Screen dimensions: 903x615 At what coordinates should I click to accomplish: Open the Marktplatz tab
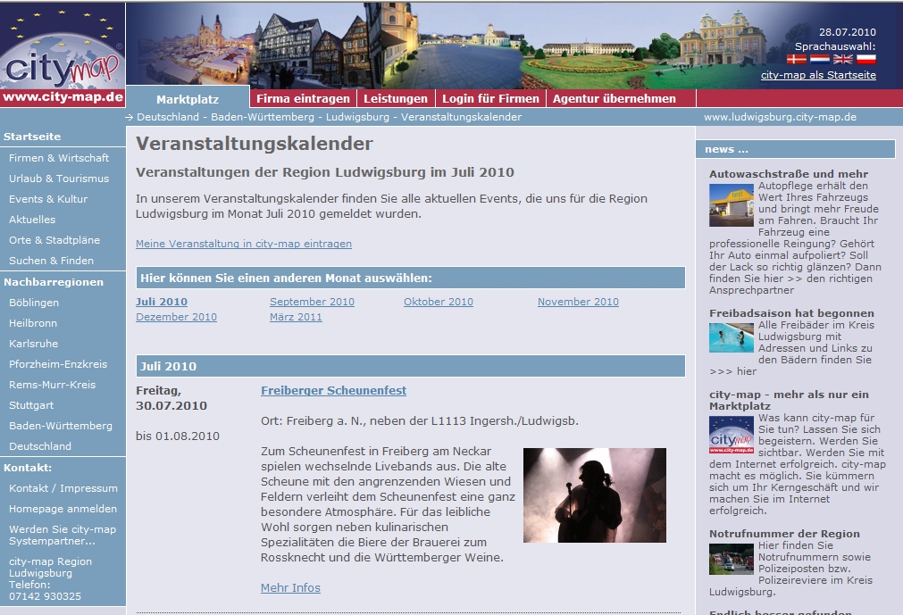coord(188,99)
